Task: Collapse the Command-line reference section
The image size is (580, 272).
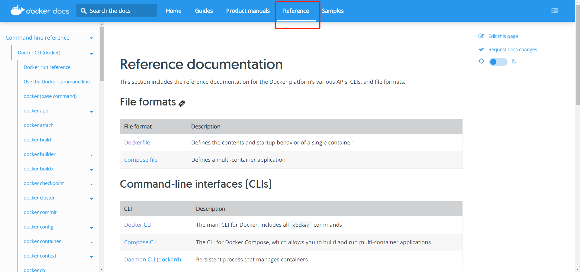Action: 91,38
